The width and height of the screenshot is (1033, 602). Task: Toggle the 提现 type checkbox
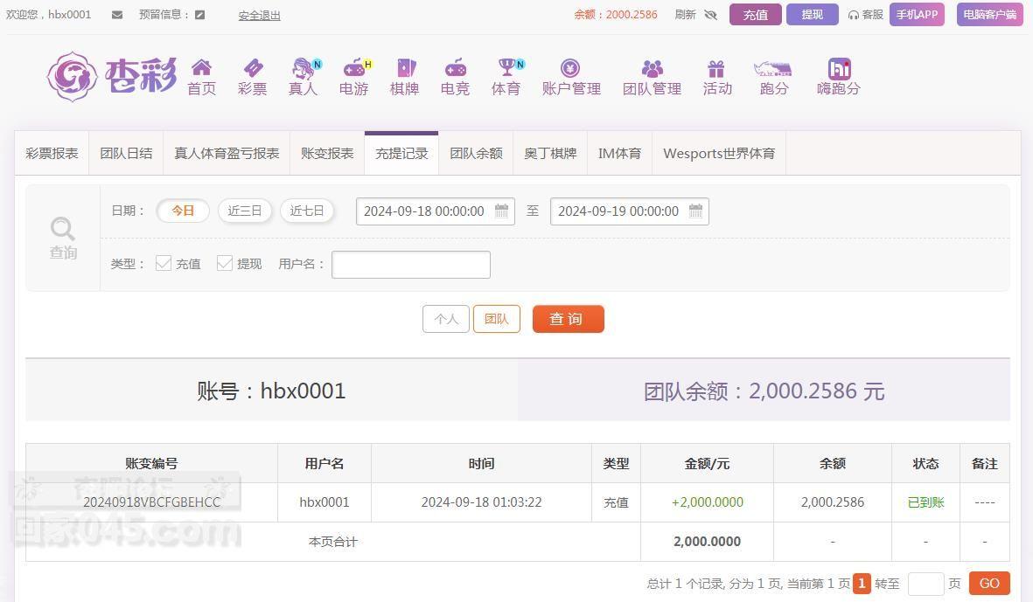pos(225,263)
